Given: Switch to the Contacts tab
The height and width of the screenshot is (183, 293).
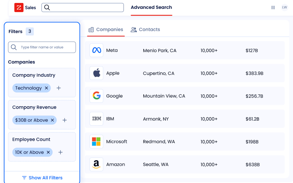Looking at the screenshot, I should (145, 30).
